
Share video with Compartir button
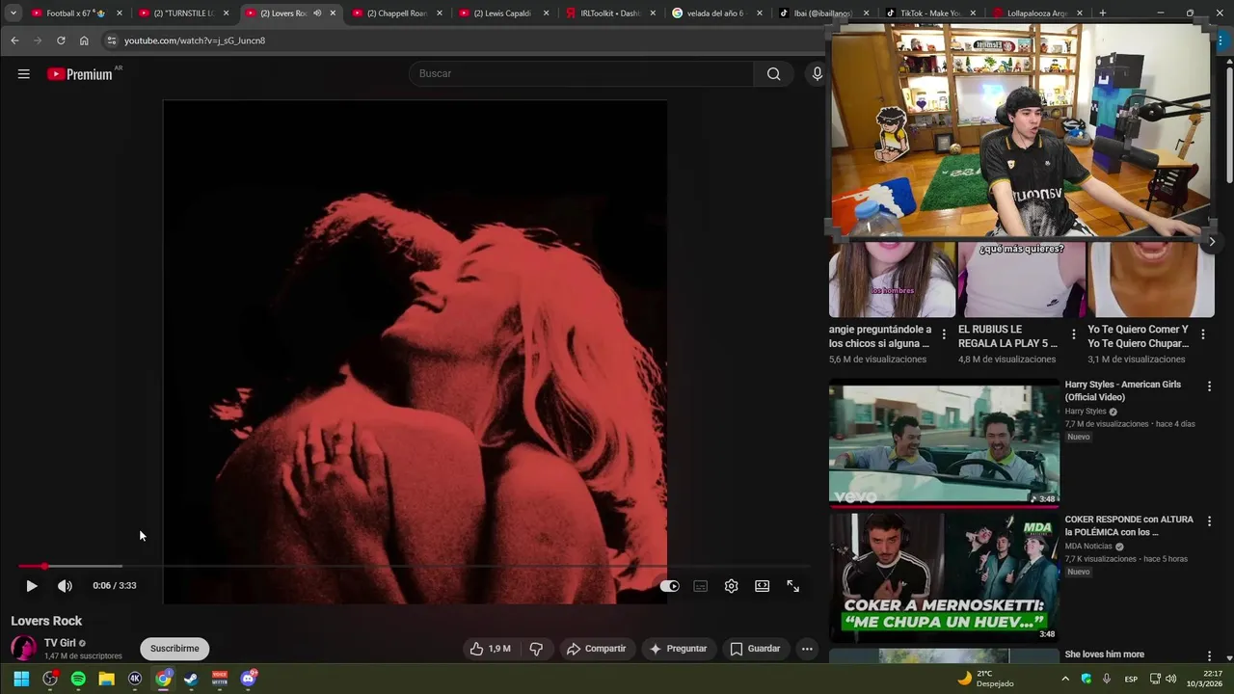596,649
